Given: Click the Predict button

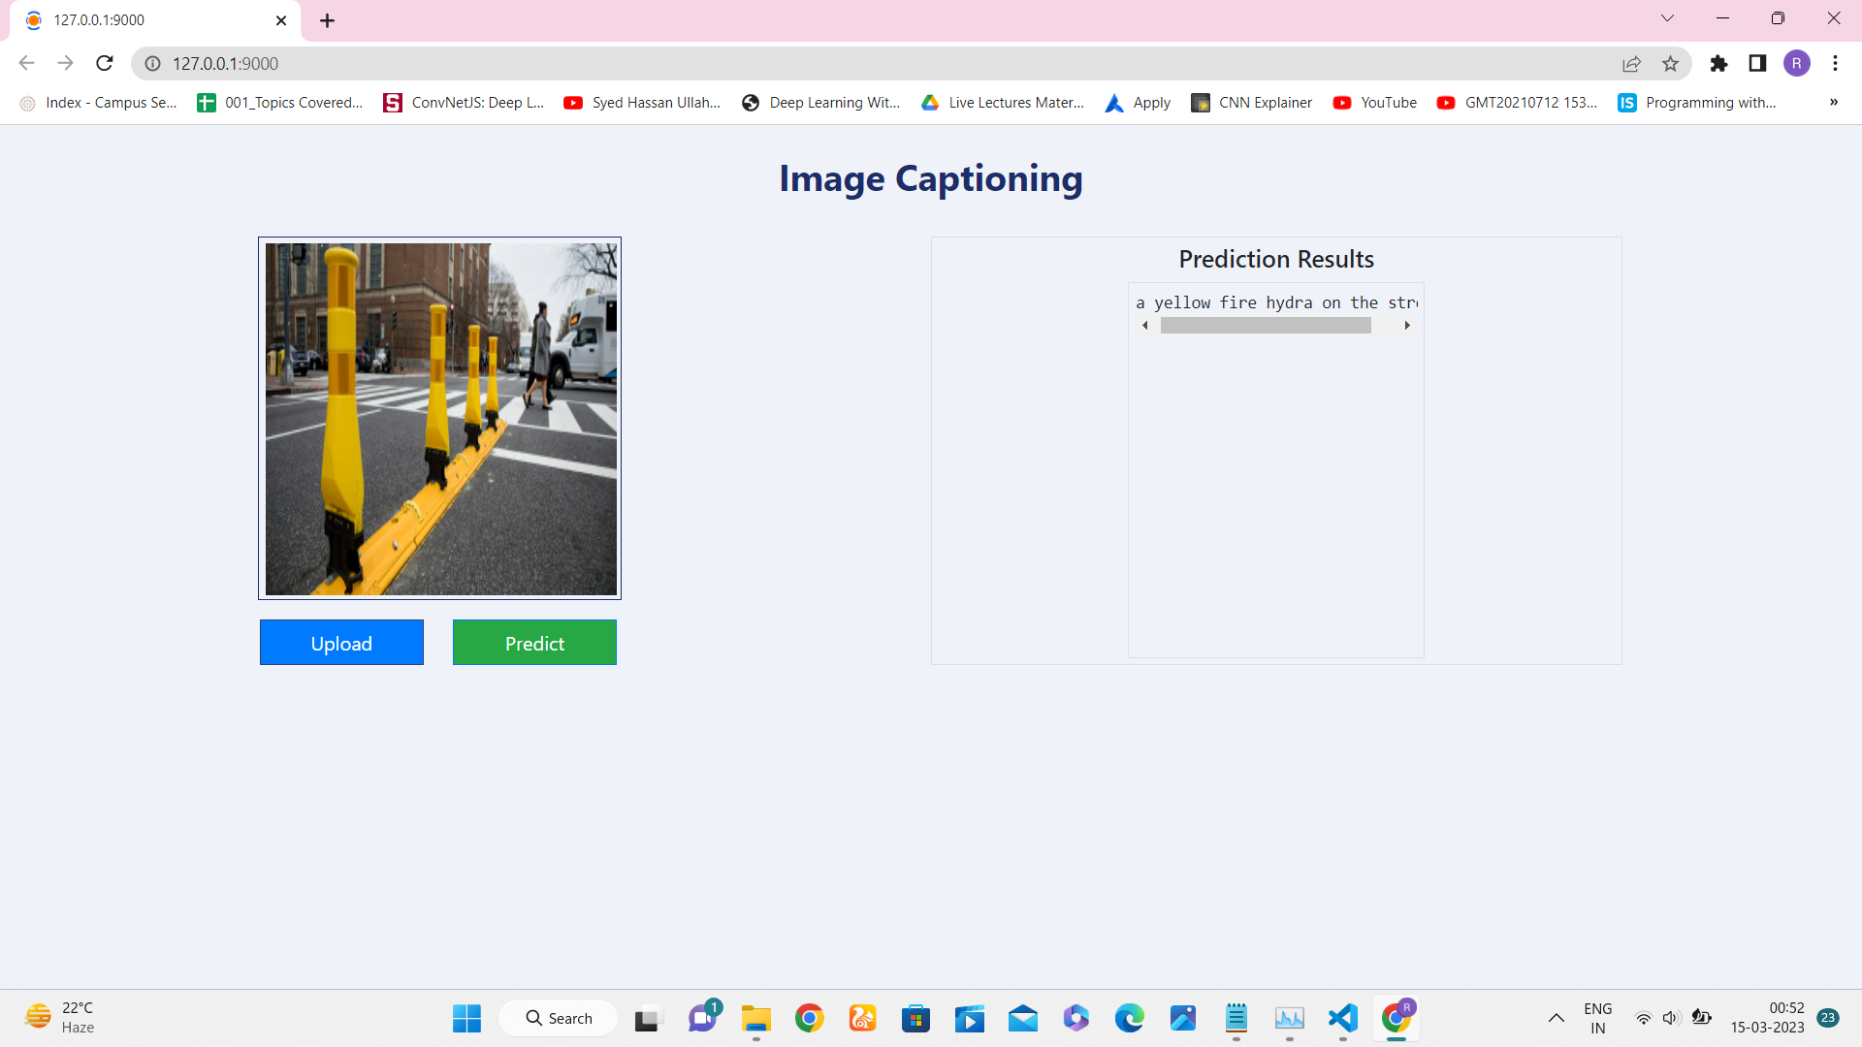Looking at the screenshot, I should point(534,642).
